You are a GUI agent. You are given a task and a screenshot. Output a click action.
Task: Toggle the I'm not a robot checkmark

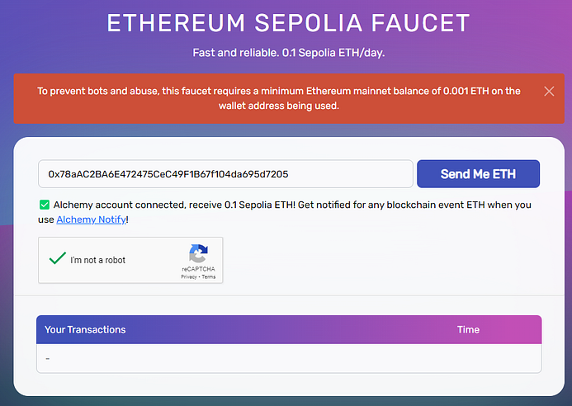coord(57,258)
